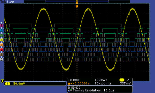Click the 10.0ms timebase readout
This screenshot has width=155, height=93.
pos(74,80)
